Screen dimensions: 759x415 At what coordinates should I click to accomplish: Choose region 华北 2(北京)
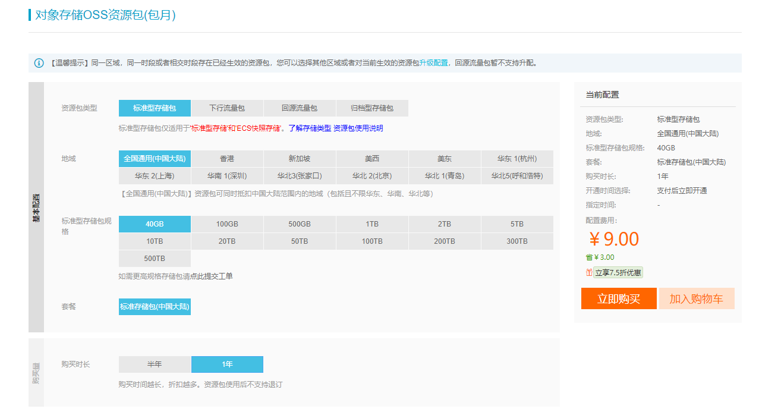click(372, 176)
